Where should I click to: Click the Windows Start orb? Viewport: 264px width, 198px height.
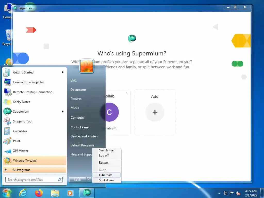click(x=6, y=193)
